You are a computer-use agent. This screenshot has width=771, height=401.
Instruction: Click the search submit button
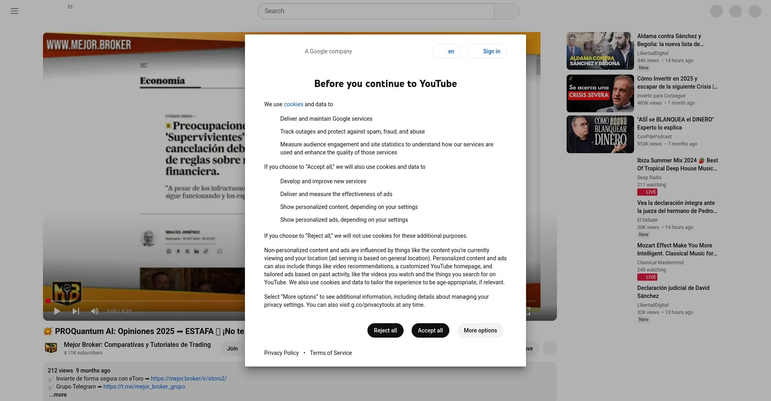[507, 11]
